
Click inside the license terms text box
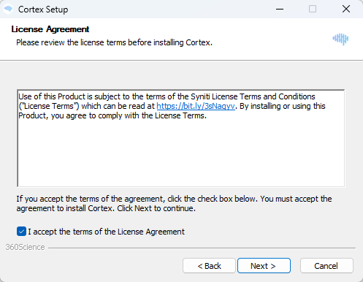(181, 138)
